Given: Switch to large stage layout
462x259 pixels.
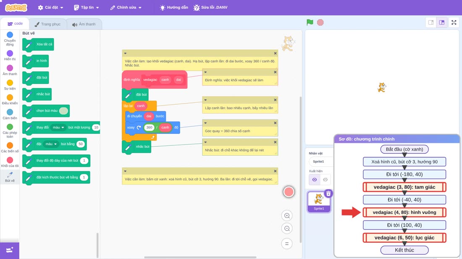Looking at the screenshot, I should pos(442,22).
